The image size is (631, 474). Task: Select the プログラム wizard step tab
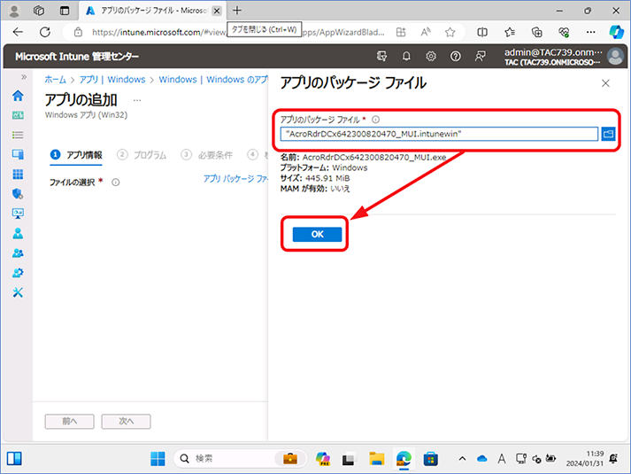click(142, 155)
